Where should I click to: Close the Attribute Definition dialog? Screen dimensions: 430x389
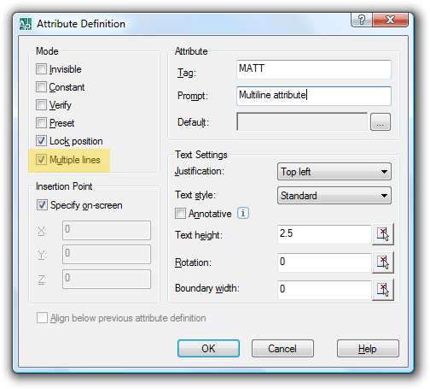click(391, 20)
